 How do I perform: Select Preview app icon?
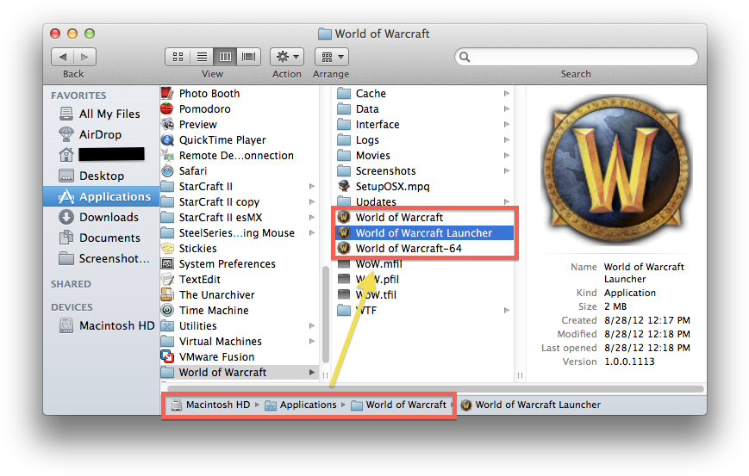pos(167,125)
